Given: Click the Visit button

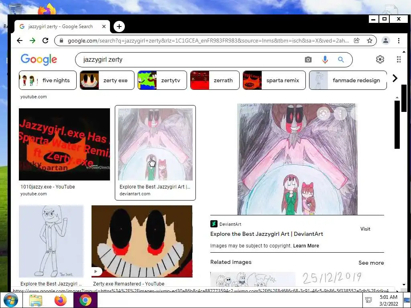Looking at the screenshot, I should click(365, 229).
